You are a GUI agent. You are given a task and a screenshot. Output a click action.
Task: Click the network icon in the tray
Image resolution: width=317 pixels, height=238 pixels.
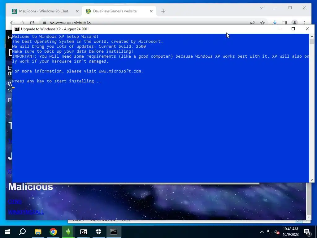(270, 232)
